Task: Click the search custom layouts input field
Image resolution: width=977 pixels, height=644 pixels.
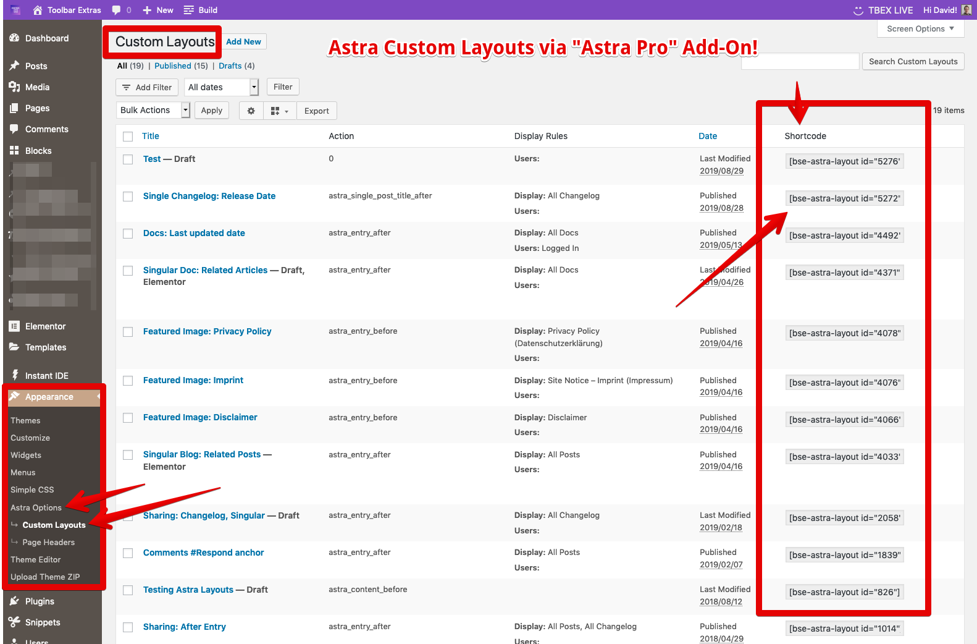Action: coord(800,61)
